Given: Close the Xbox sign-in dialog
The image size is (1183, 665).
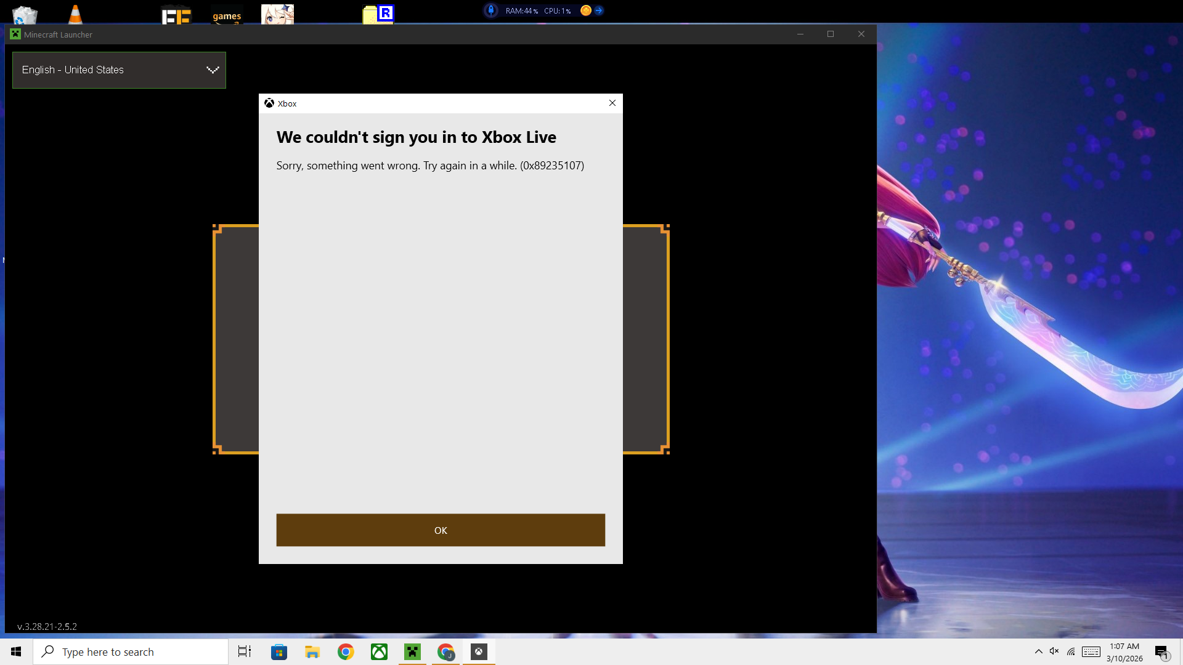Looking at the screenshot, I should [x=612, y=103].
